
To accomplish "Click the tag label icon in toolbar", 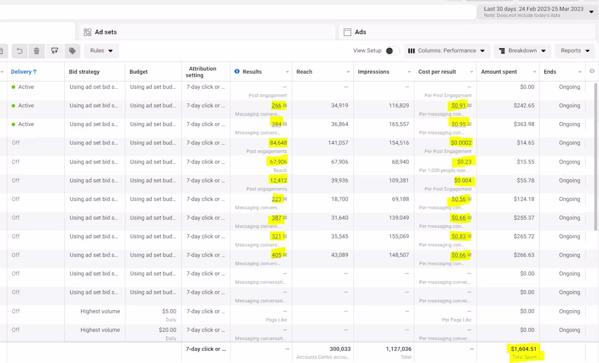I will click(x=72, y=51).
